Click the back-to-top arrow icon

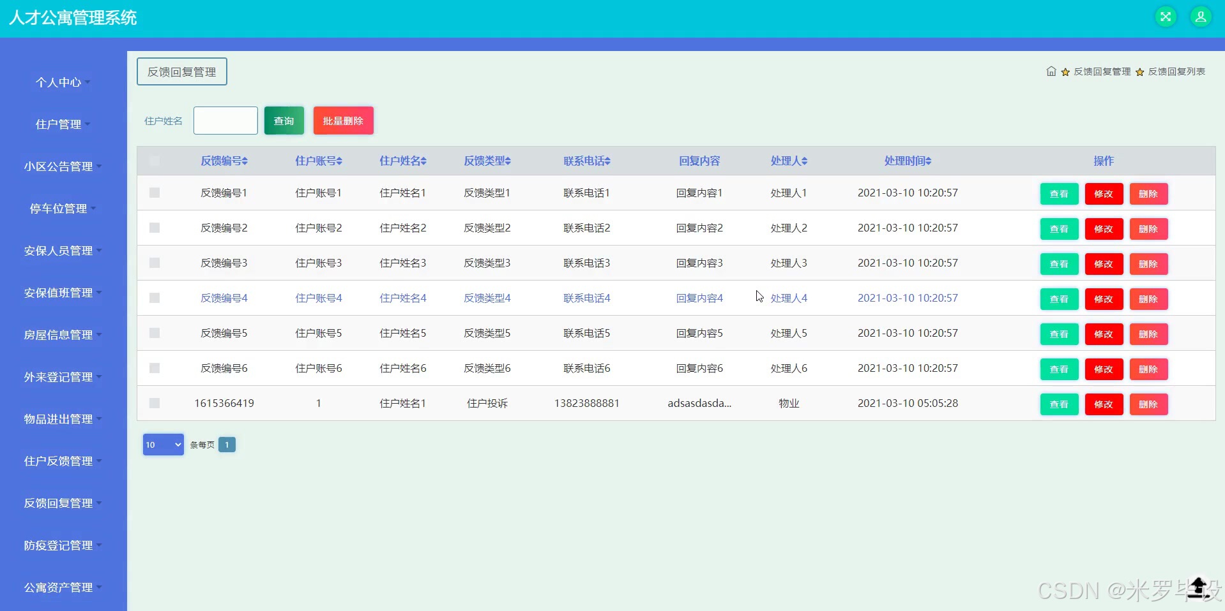pos(1198,588)
